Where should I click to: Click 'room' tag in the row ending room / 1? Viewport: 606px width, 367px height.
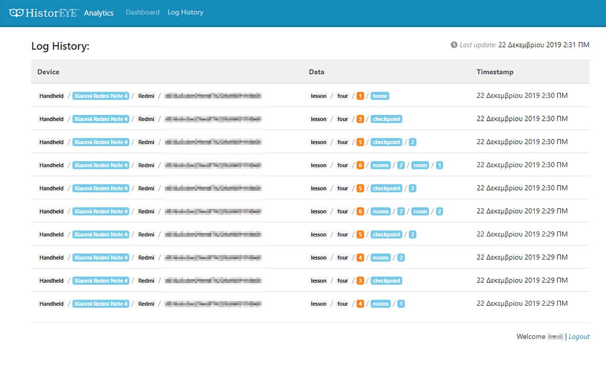tap(420, 165)
